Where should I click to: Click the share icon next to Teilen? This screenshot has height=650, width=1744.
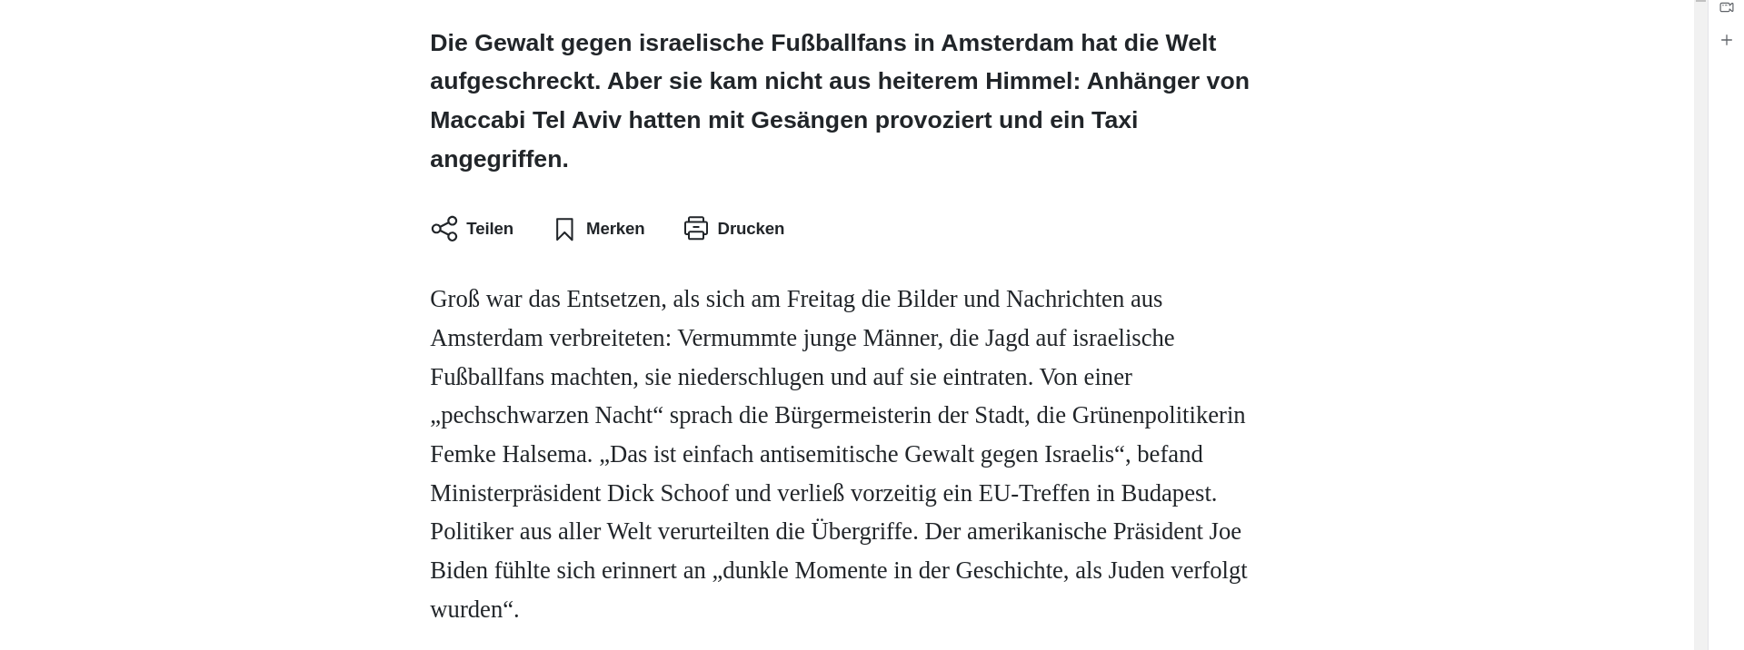pos(444,229)
